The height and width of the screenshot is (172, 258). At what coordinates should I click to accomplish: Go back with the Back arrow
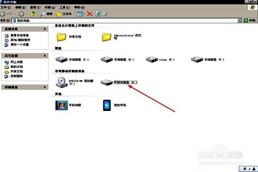pyautogui.click(x=3, y=14)
